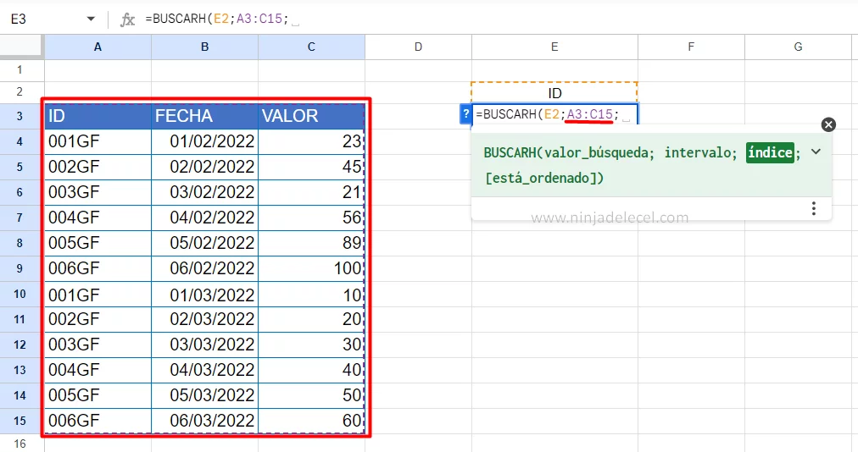Click value cell 60 in row 15
The width and height of the screenshot is (858, 452).
point(311,421)
